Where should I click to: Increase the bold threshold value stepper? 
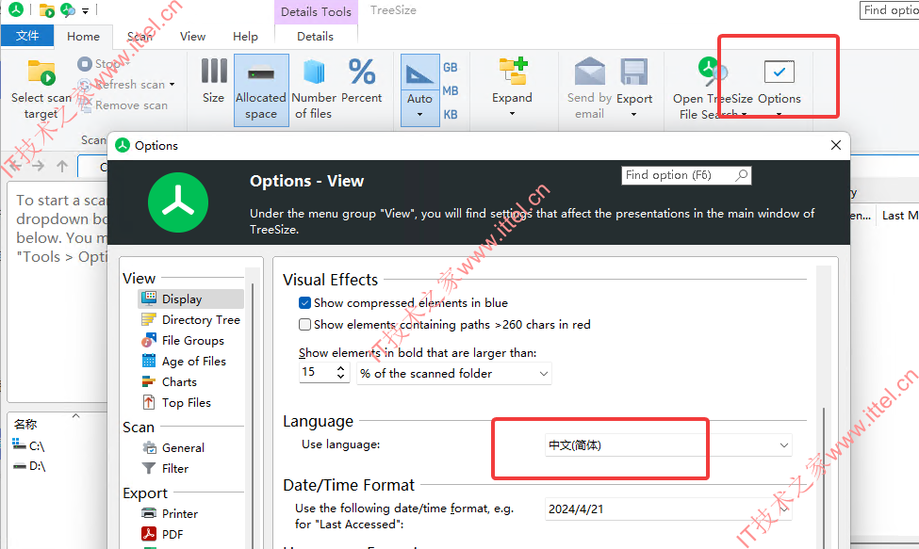click(x=340, y=368)
